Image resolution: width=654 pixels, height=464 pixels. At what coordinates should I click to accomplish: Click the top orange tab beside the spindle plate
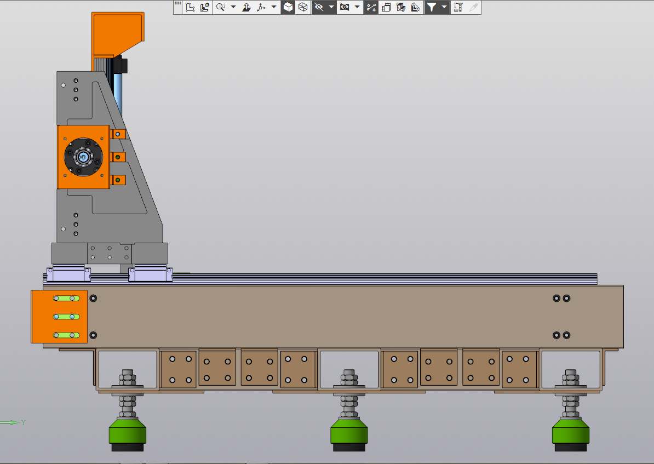[x=118, y=134]
